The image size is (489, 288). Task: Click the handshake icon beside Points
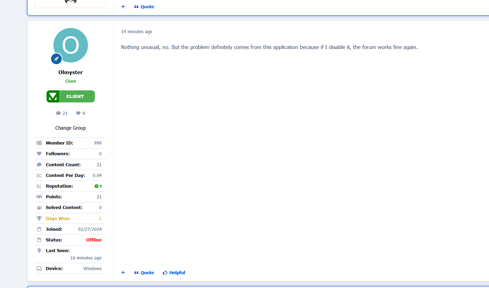pos(39,197)
